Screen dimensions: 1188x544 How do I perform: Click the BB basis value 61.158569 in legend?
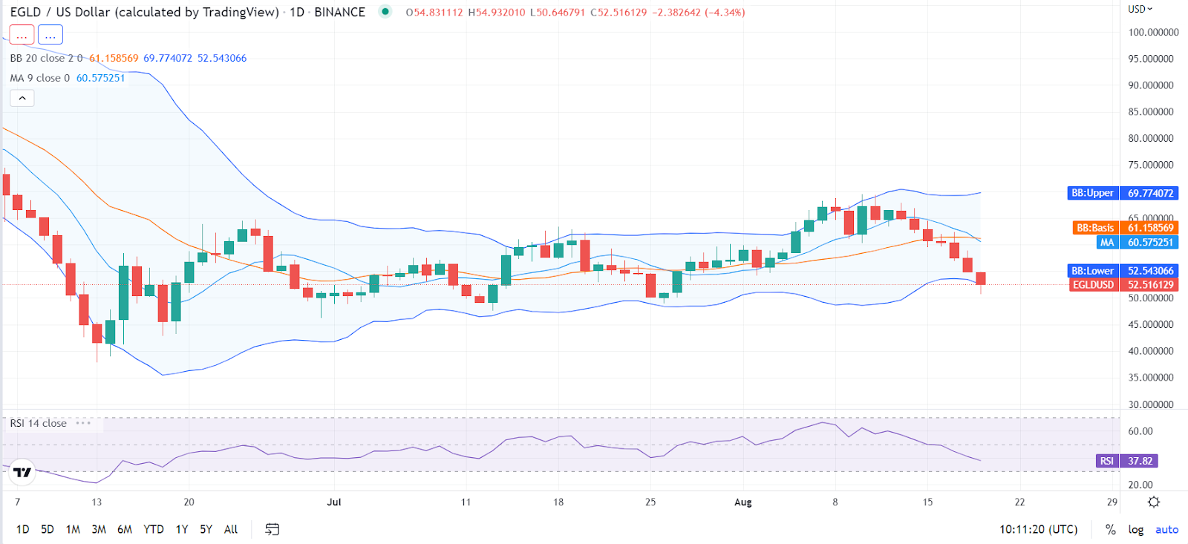114,58
